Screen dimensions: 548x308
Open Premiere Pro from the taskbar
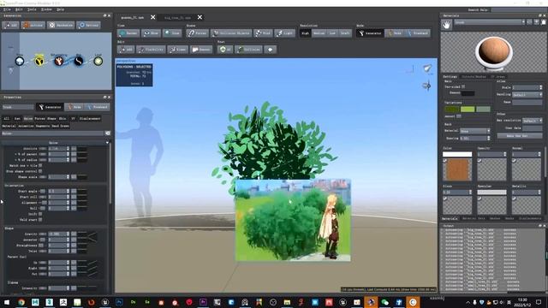[x=203, y=302]
